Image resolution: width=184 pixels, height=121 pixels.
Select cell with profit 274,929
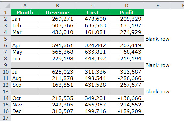[x=127, y=32]
